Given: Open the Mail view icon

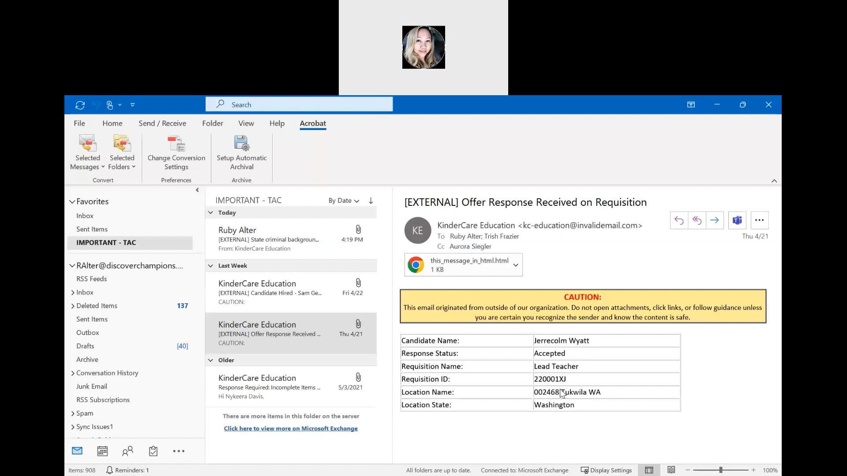Looking at the screenshot, I should click(x=77, y=450).
